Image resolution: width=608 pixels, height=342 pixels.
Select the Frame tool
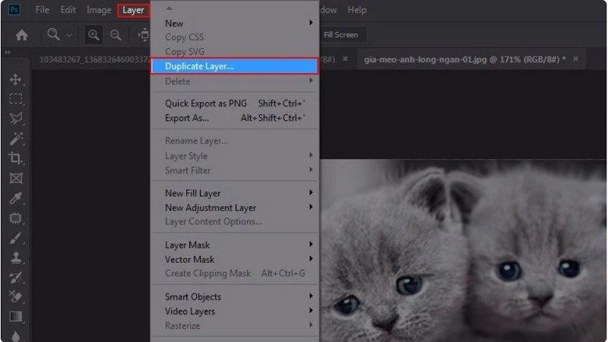point(16,178)
